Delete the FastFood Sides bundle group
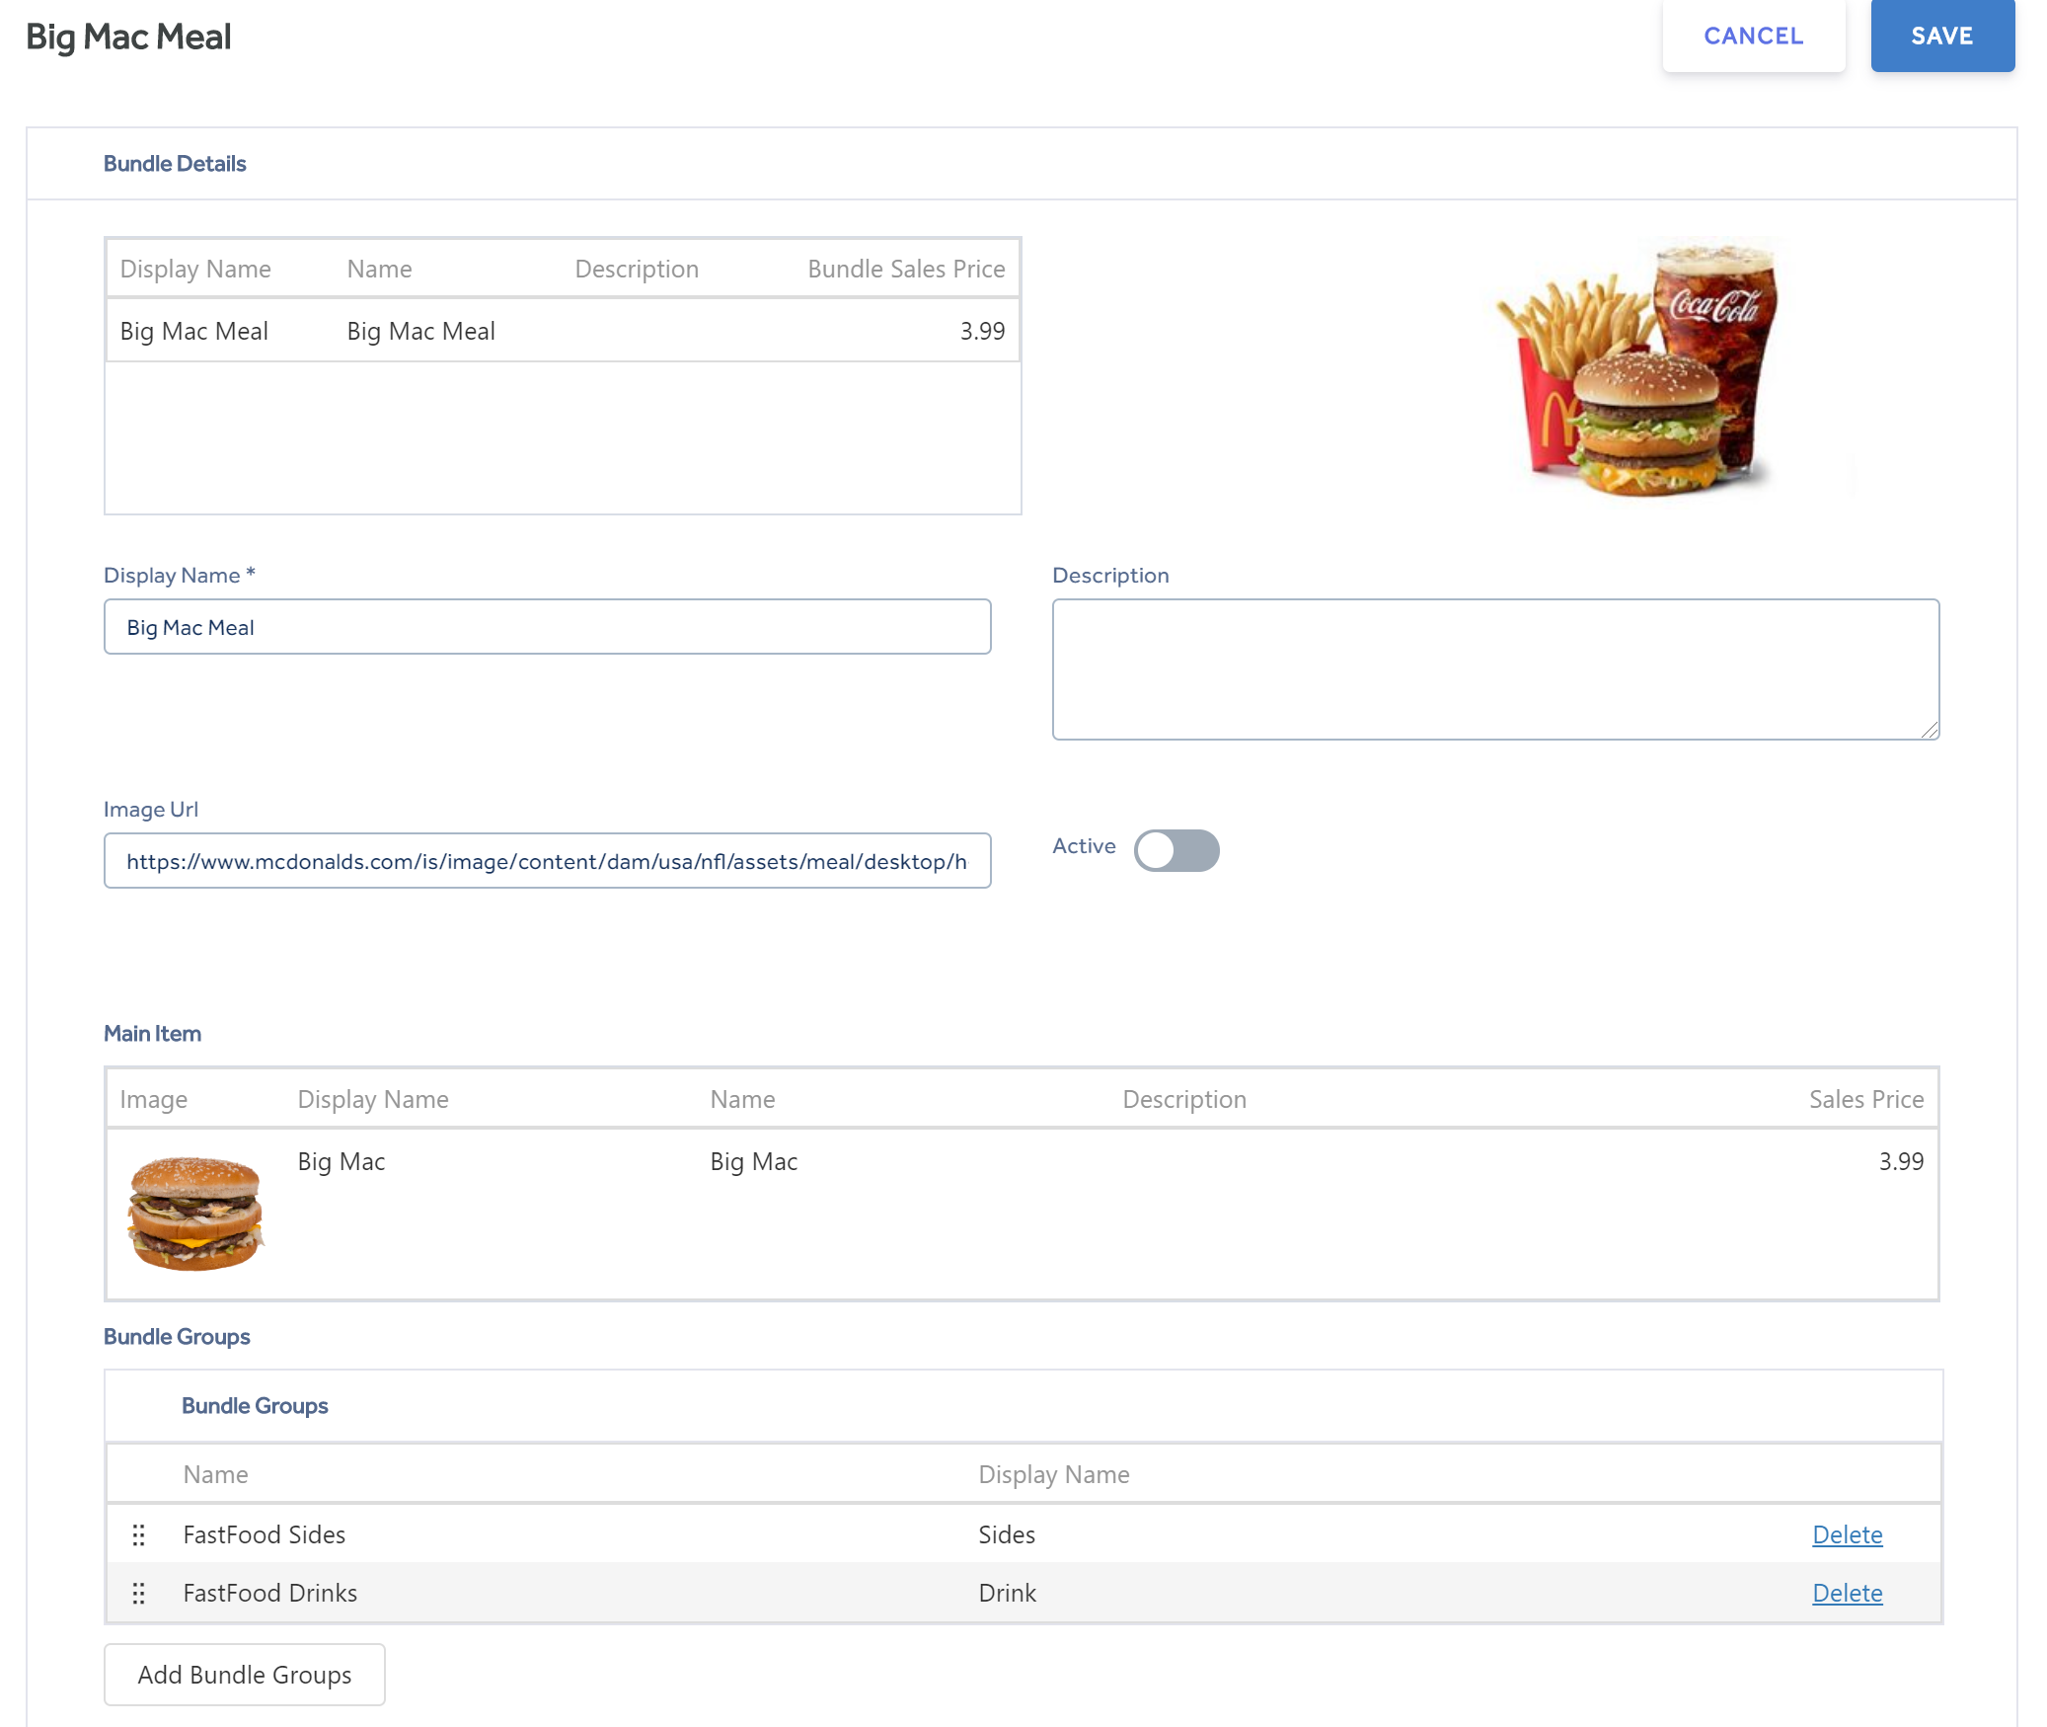This screenshot has width=2047, height=1727. tap(1847, 1534)
